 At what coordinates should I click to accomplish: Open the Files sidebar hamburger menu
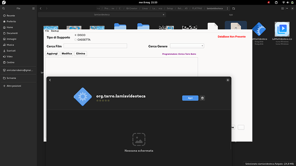click(33, 9)
